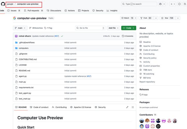Open the main.py file

point(22,82)
